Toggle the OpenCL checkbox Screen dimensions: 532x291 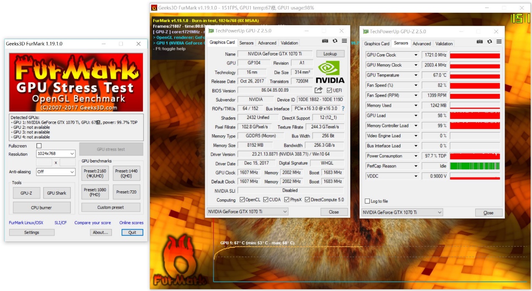(242, 200)
